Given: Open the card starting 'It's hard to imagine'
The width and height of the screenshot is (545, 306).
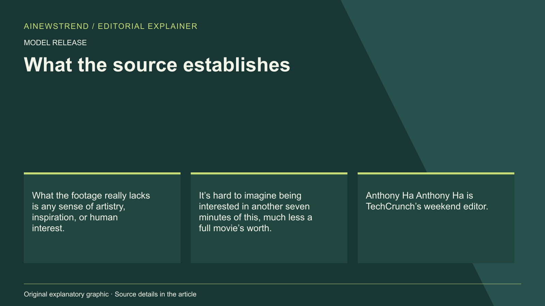Looking at the screenshot, I should pyautogui.click(x=269, y=218).
